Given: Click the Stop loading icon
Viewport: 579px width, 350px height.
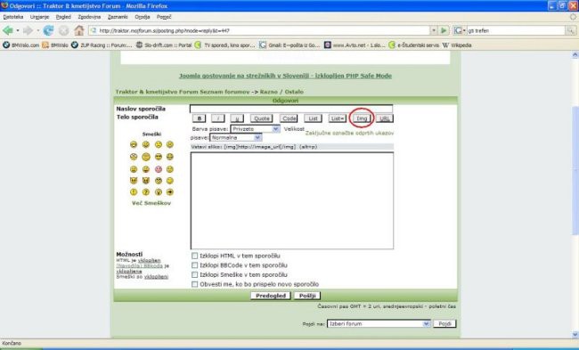Looking at the screenshot, I should click(63, 30).
